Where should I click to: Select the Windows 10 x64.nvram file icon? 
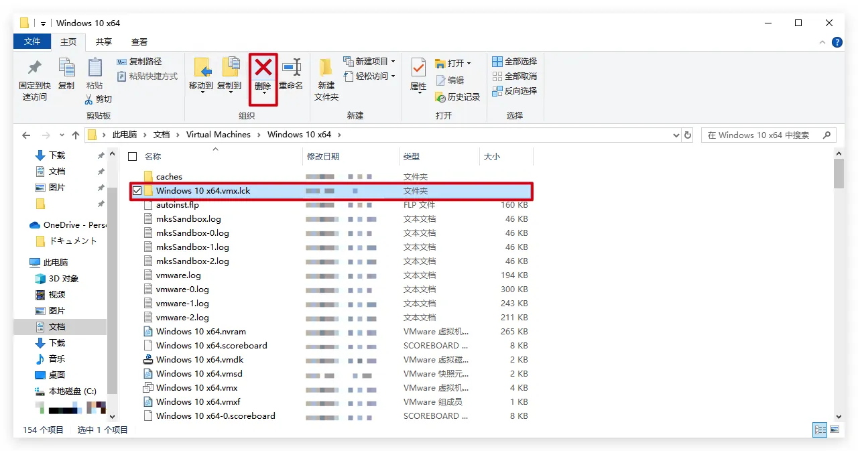149,332
